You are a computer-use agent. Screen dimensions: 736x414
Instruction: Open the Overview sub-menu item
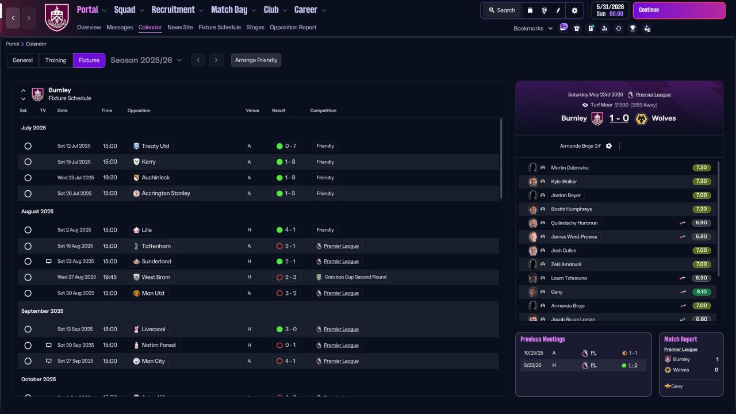click(x=89, y=27)
